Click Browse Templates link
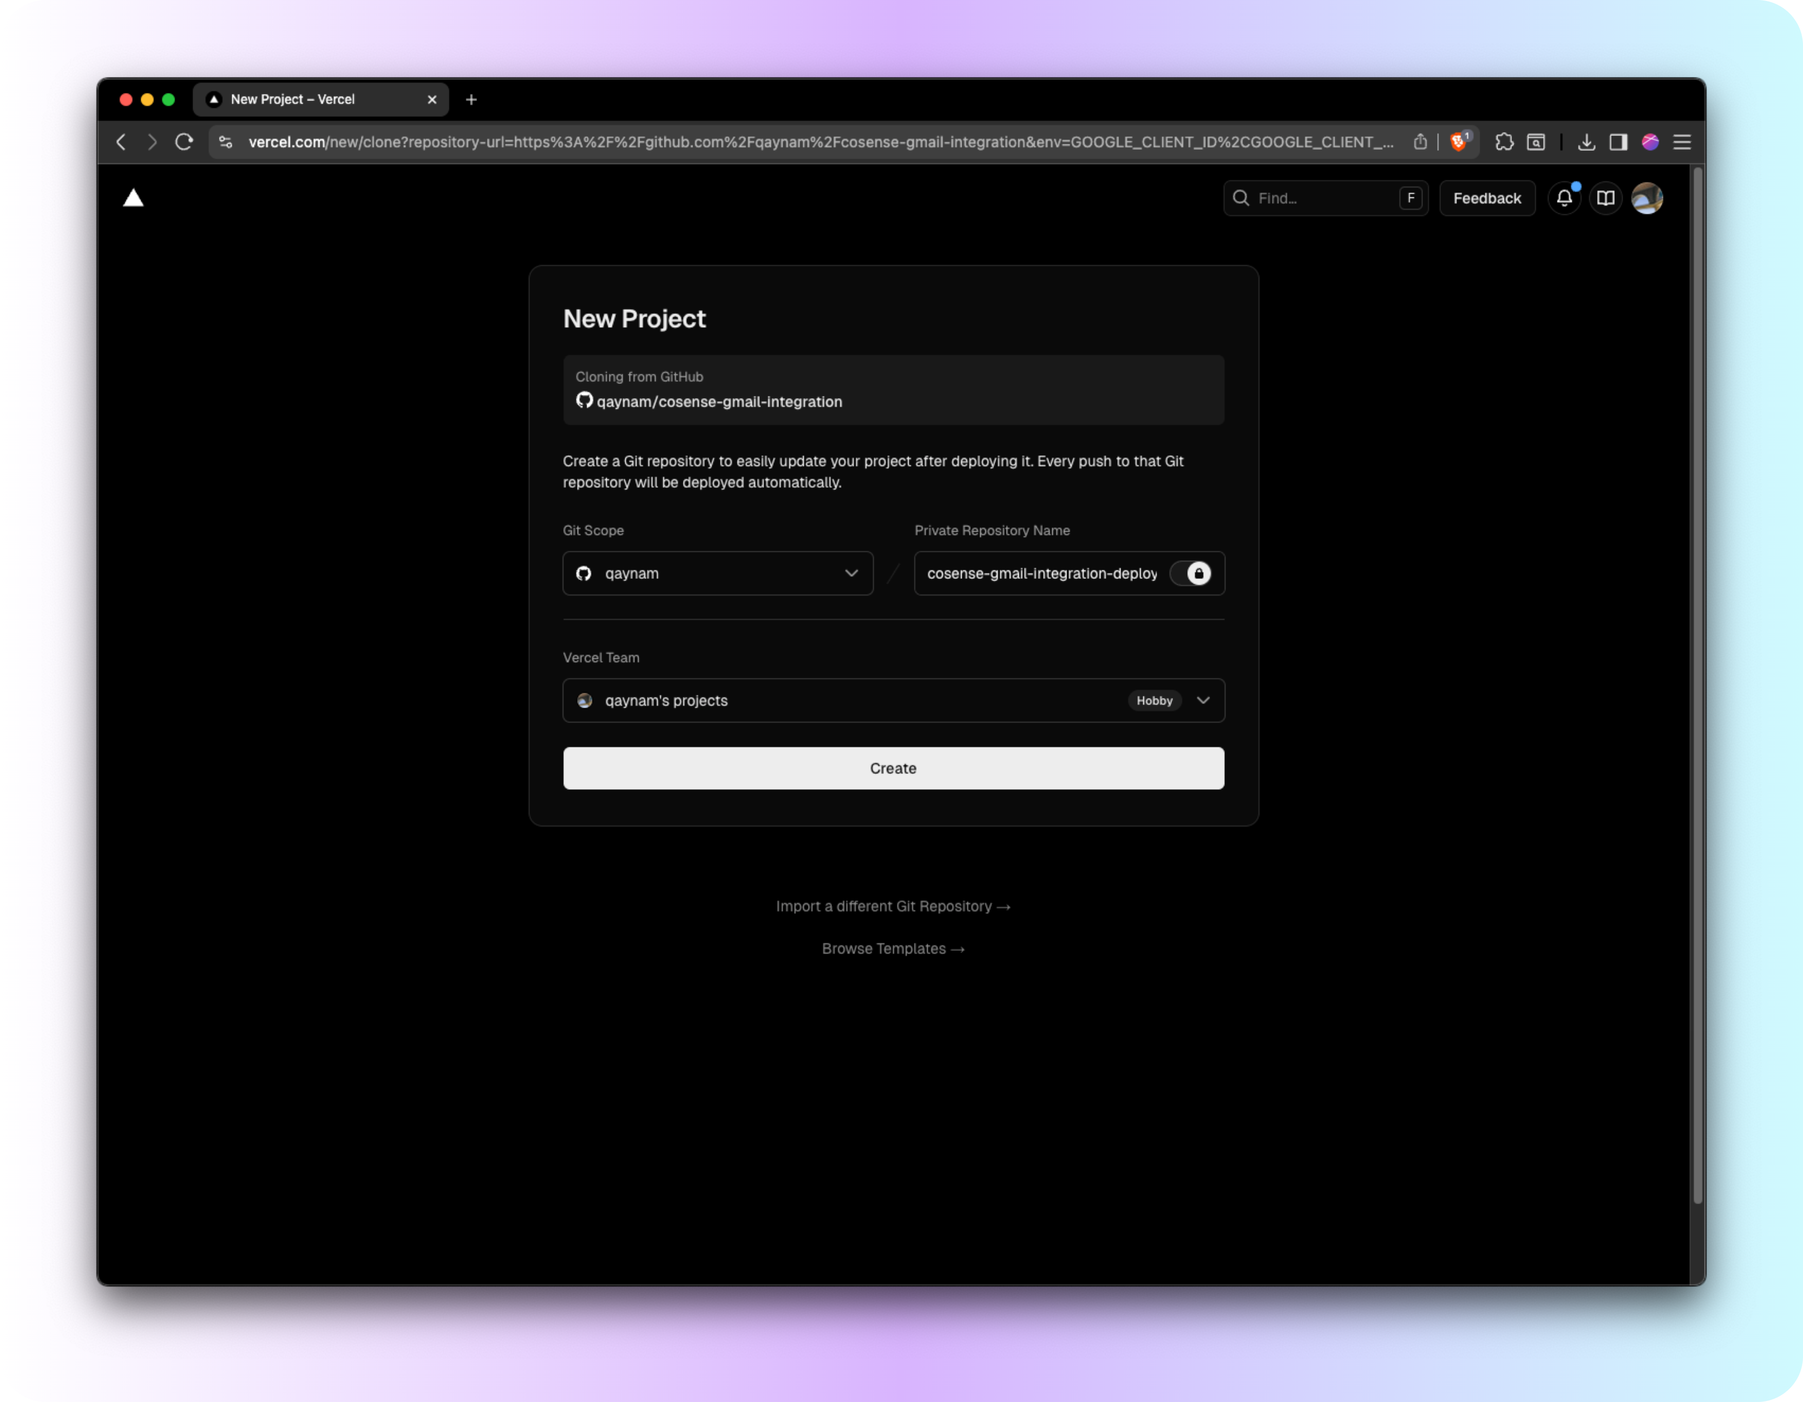 pos(893,949)
